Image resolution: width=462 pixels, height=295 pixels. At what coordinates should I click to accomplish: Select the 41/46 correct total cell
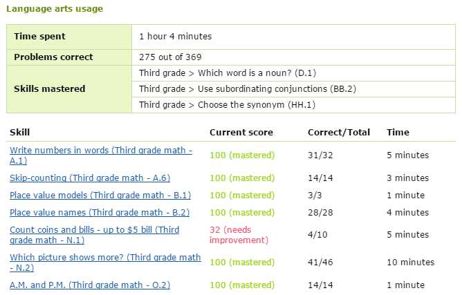point(320,263)
